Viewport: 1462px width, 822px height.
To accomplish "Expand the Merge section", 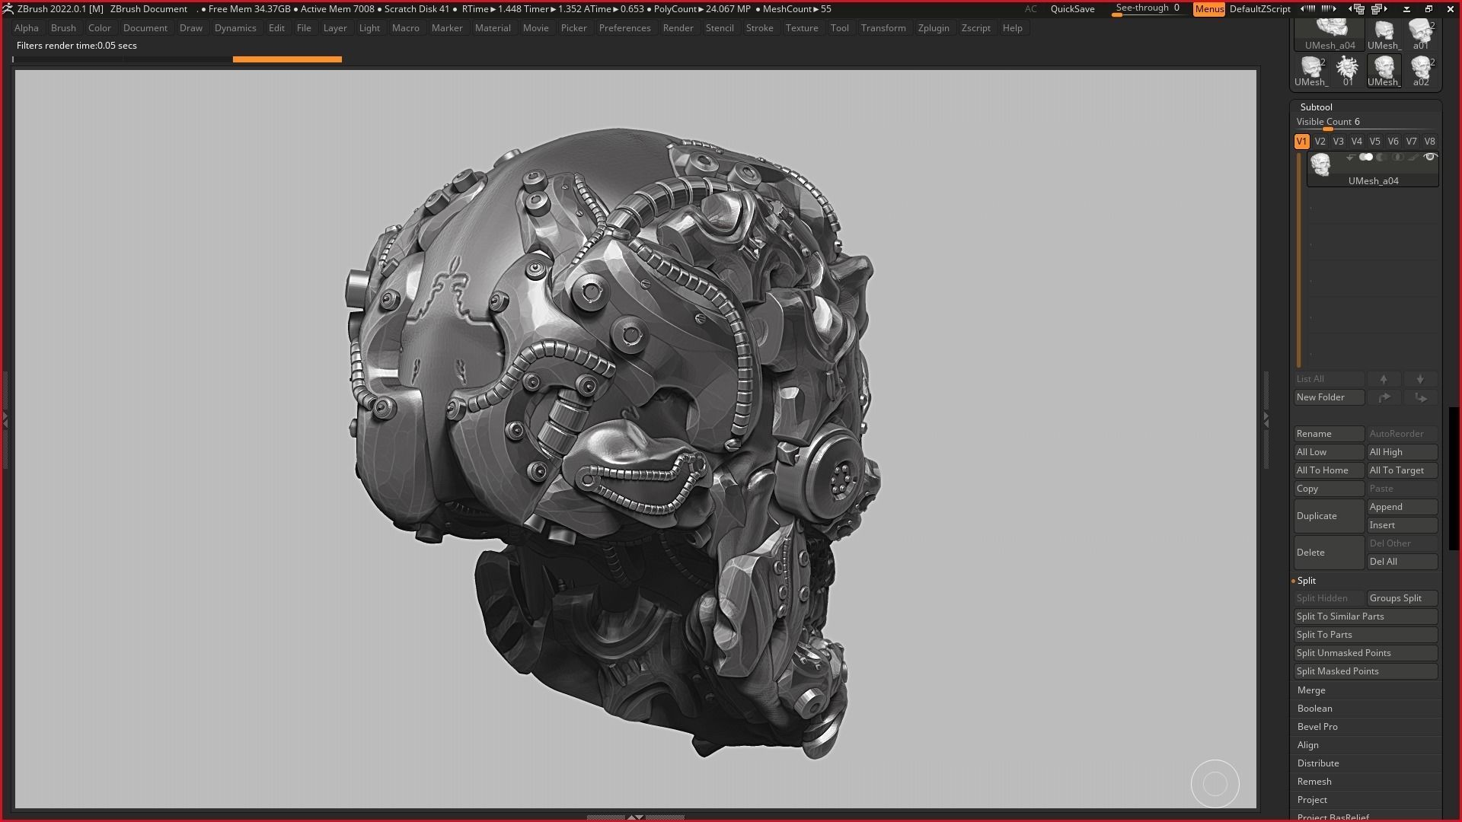I will 1311,690.
